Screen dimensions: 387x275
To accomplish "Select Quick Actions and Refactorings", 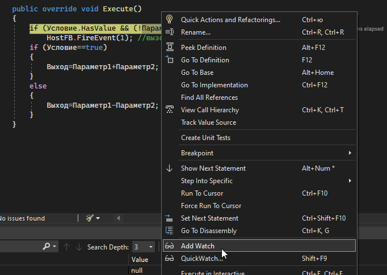I will pos(259,20).
